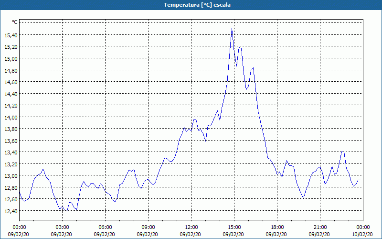The image size is (382, 239).
Task: Click the 10/02/20 date label
Action: tap(362, 234)
